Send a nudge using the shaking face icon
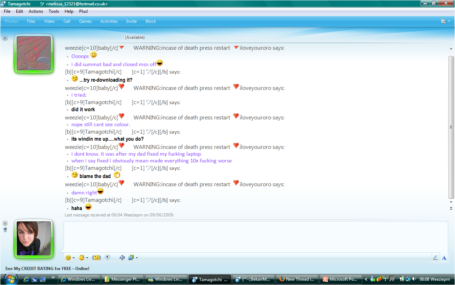 coord(96,258)
